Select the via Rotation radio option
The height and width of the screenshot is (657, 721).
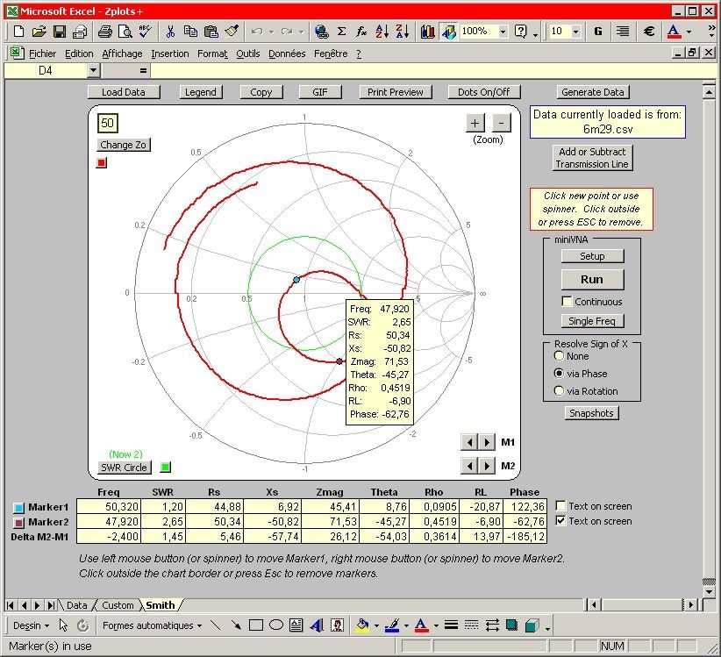[x=559, y=391]
